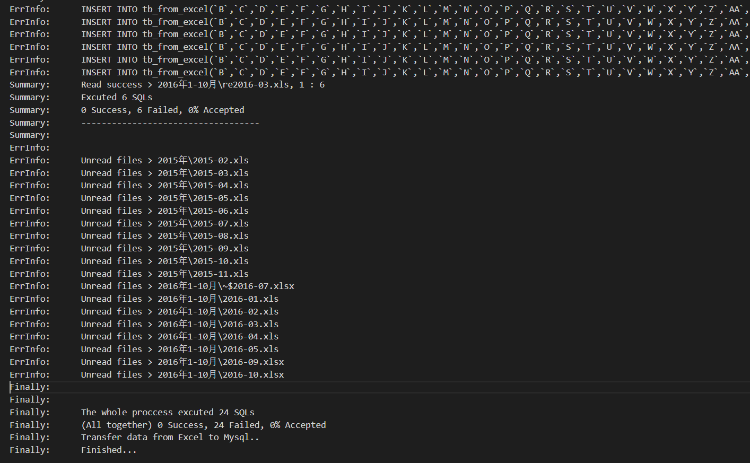
Task: Click the 2016-09.xlsx unread entry
Action: 182,362
